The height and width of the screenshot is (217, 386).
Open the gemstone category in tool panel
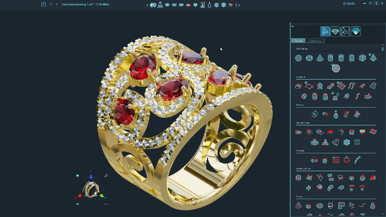tap(335, 32)
